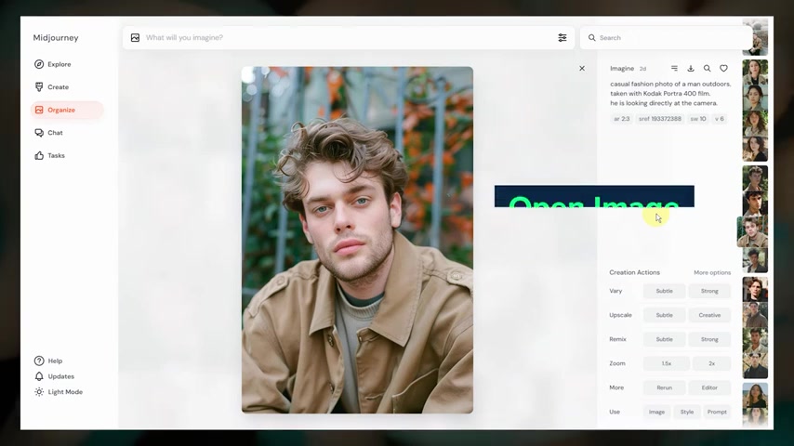The image size is (794, 446).
Task: Open the options menu icon beside Imagine
Action: coord(674,69)
